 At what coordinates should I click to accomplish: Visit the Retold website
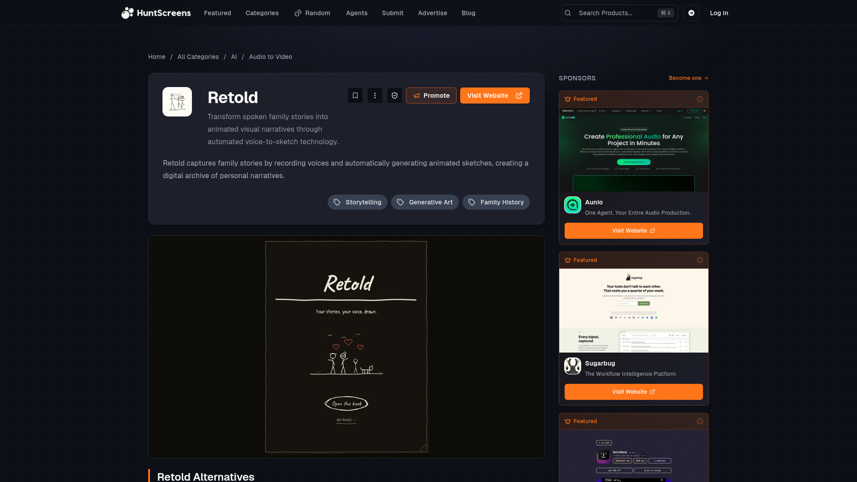point(495,96)
